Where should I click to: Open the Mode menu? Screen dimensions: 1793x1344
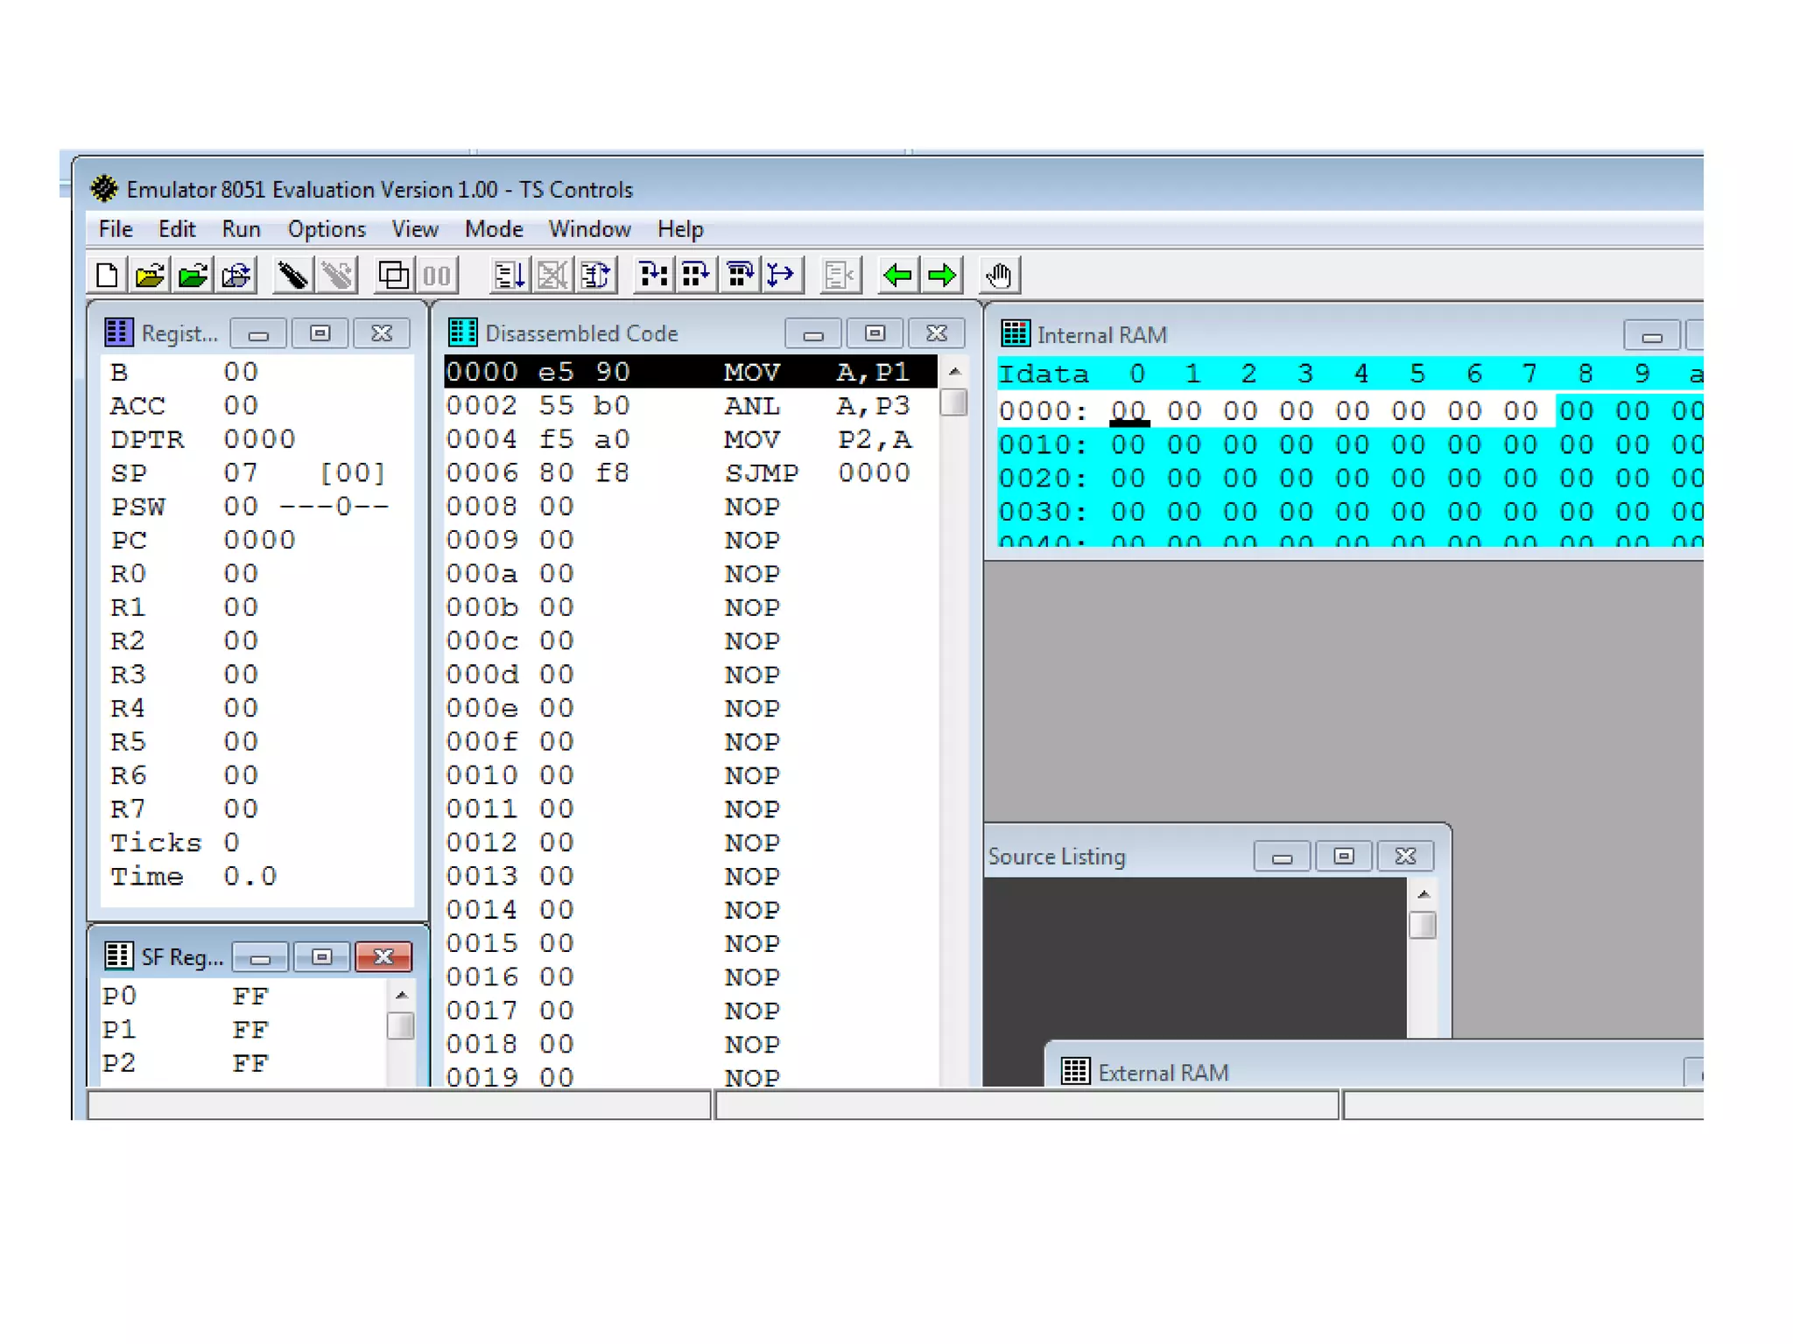[x=494, y=229]
